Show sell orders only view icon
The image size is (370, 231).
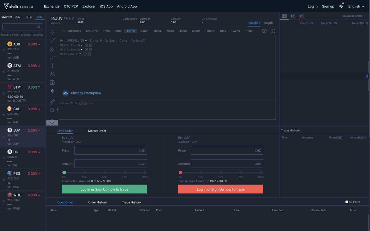(302, 16)
